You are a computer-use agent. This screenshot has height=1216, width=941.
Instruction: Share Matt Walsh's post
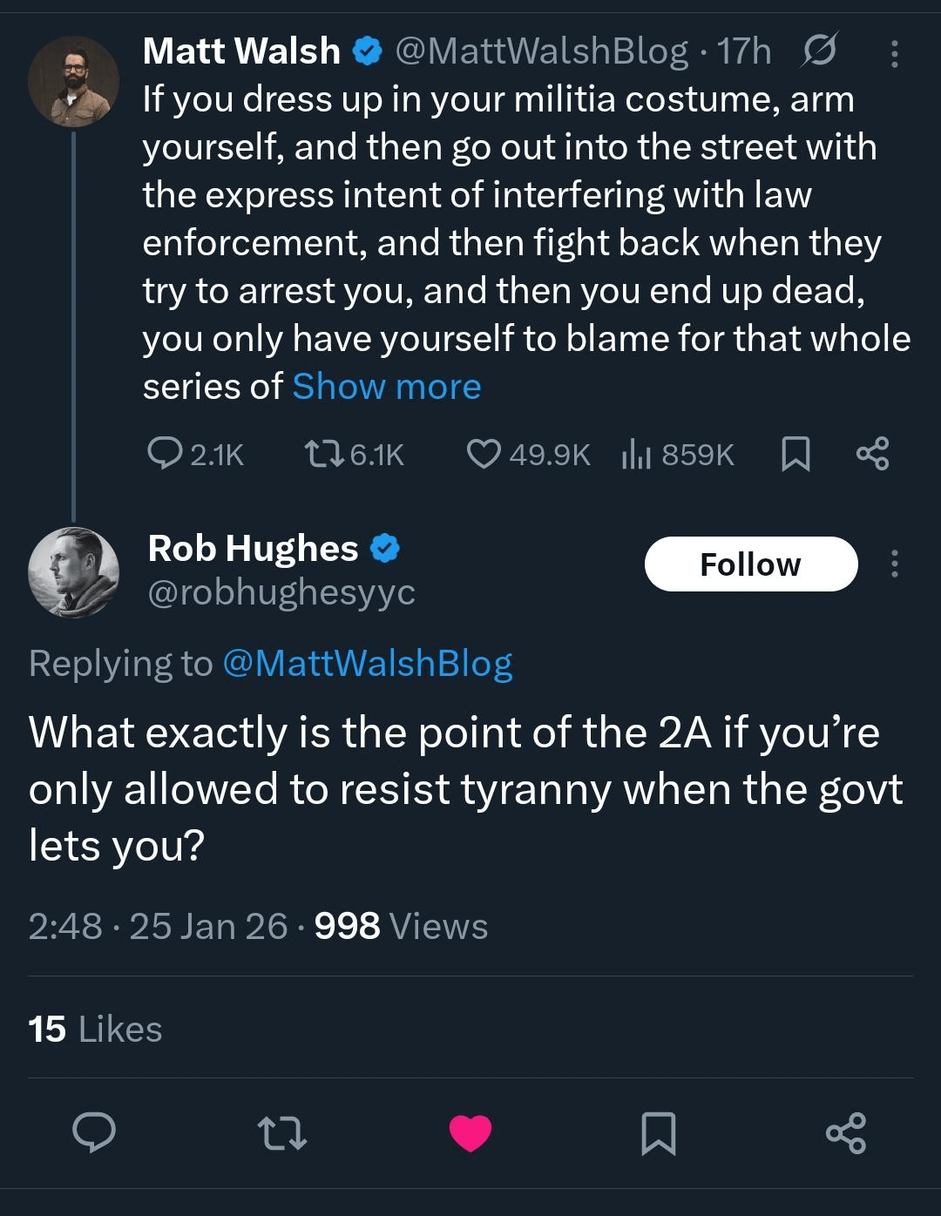click(x=872, y=454)
